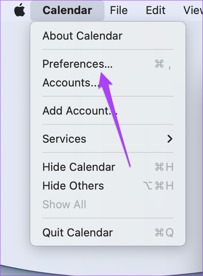
Task: Click the greyed-out Show All item
Action: [x=108, y=204]
